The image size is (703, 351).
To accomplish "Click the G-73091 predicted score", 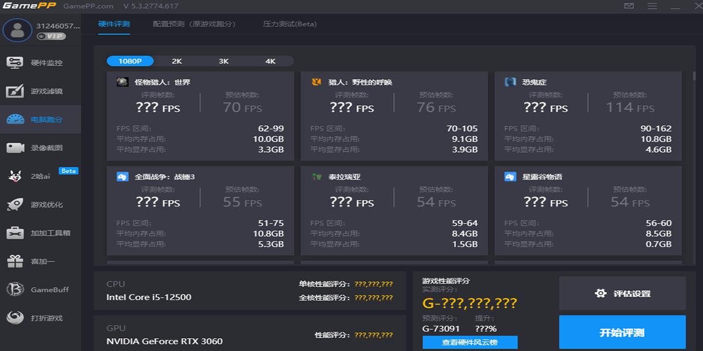I will (441, 329).
